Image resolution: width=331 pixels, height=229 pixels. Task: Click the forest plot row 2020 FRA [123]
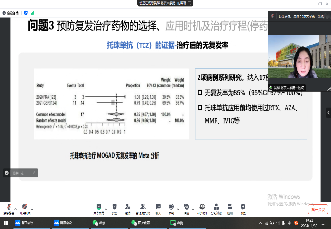pos(110,97)
